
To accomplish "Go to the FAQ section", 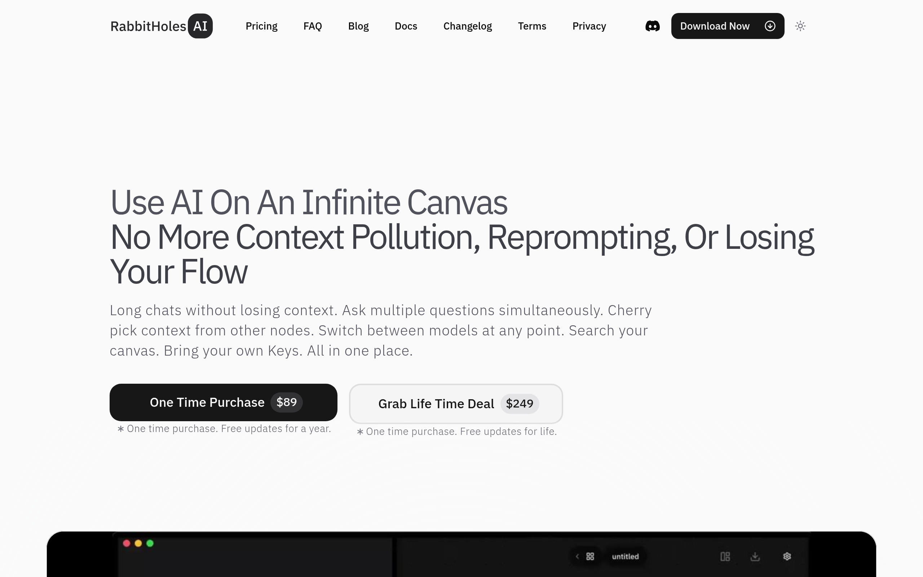I will pyautogui.click(x=312, y=26).
